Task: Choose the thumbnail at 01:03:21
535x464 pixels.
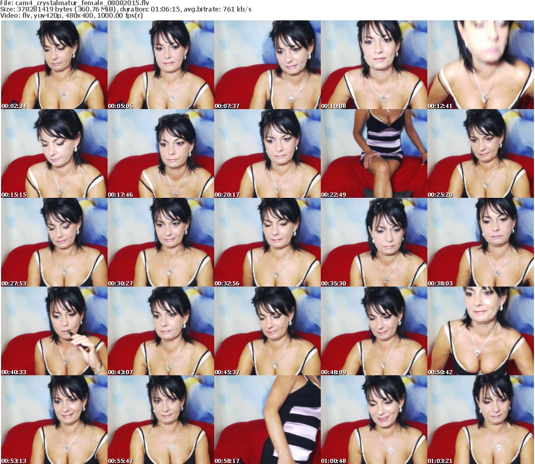Action: pos(481,420)
